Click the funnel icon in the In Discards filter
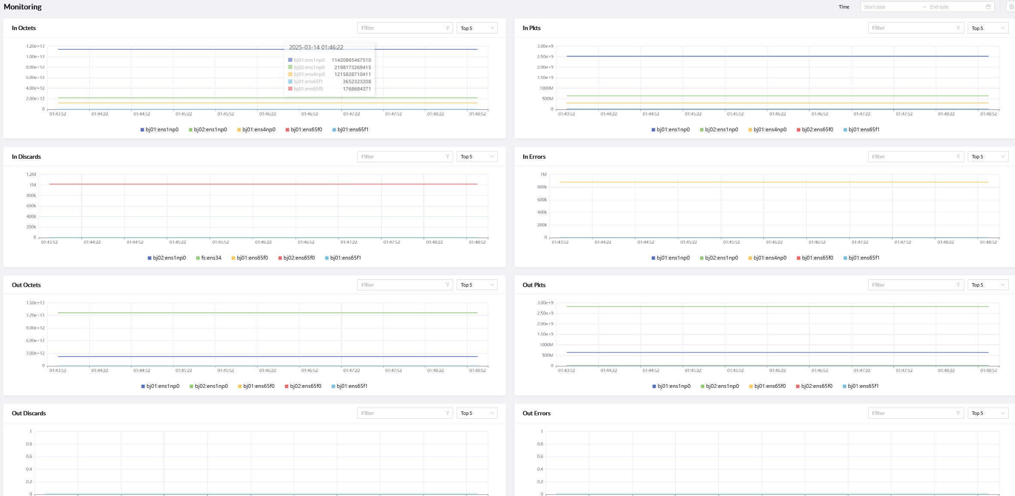This screenshot has width=1015, height=496. tap(447, 157)
